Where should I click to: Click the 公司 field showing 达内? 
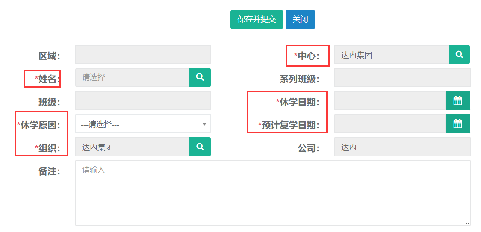click(x=402, y=147)
